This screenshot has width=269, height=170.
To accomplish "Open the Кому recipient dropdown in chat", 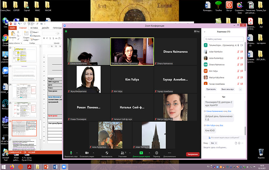I will pyautogui.click(x=213, y=143).
